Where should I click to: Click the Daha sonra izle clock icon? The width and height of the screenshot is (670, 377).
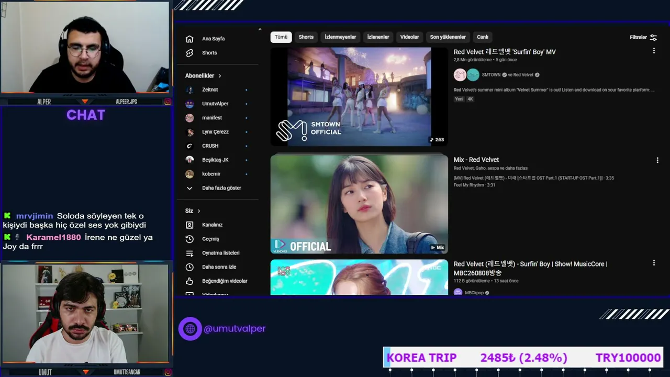click(189, 267)
